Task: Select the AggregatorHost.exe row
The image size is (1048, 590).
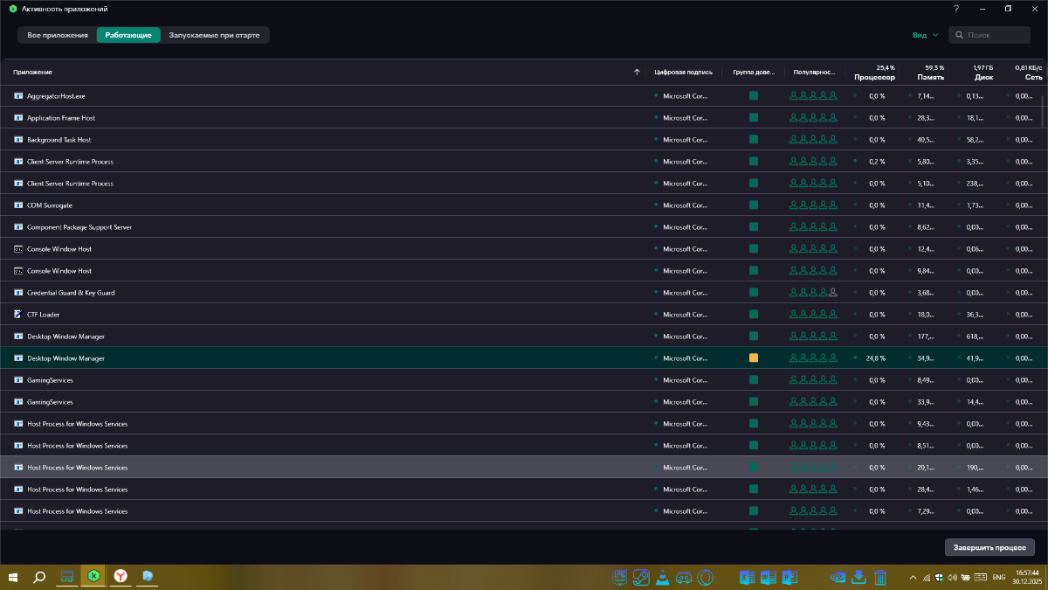Action: click(521, 96)
